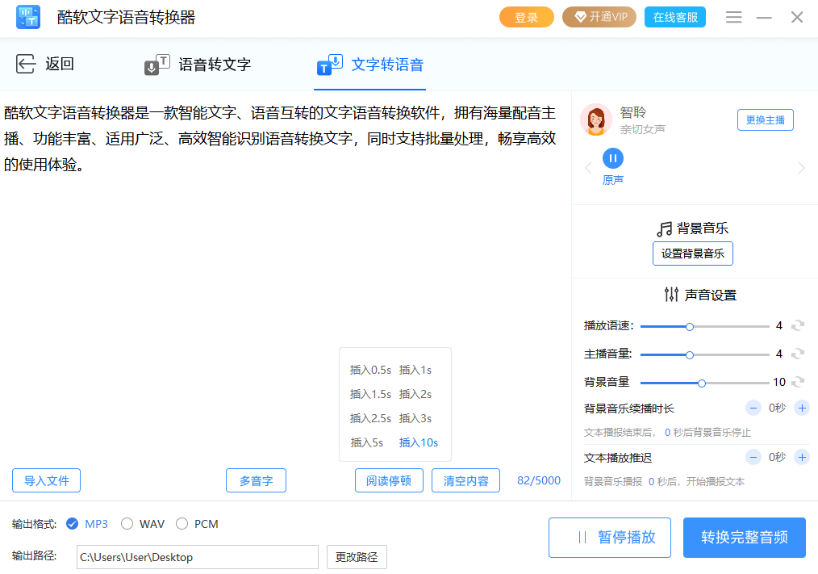Reset anchor volume with refresh icon
This screenshot has height=574, width=818.
[798, 354]
